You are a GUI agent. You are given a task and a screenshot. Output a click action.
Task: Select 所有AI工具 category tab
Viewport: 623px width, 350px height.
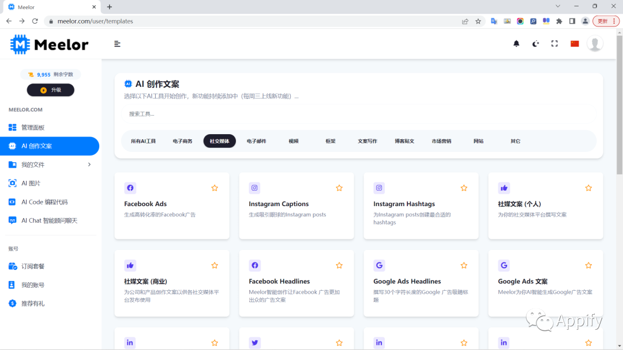click(x=143, y=141)
